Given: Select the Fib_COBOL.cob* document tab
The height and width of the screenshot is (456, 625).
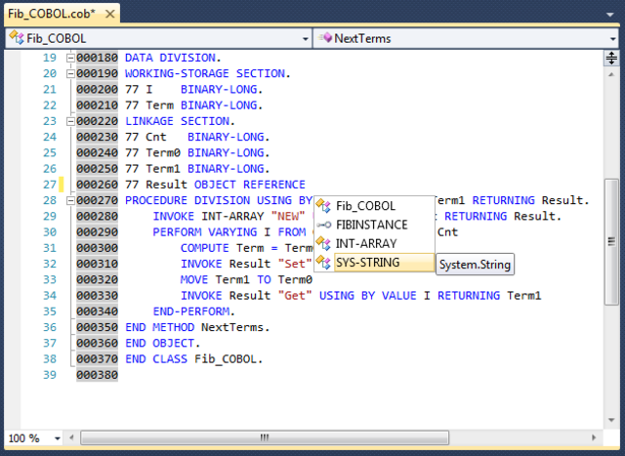Looking at the screenshot, I should 62,14.
